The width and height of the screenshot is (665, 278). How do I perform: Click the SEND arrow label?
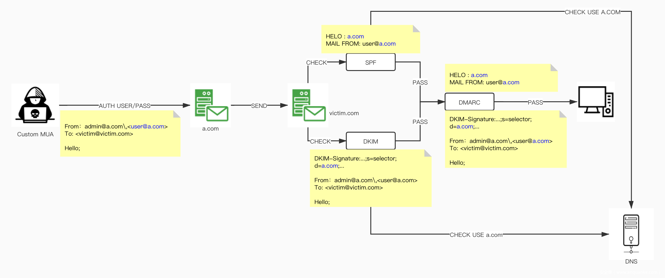(259, 106)
